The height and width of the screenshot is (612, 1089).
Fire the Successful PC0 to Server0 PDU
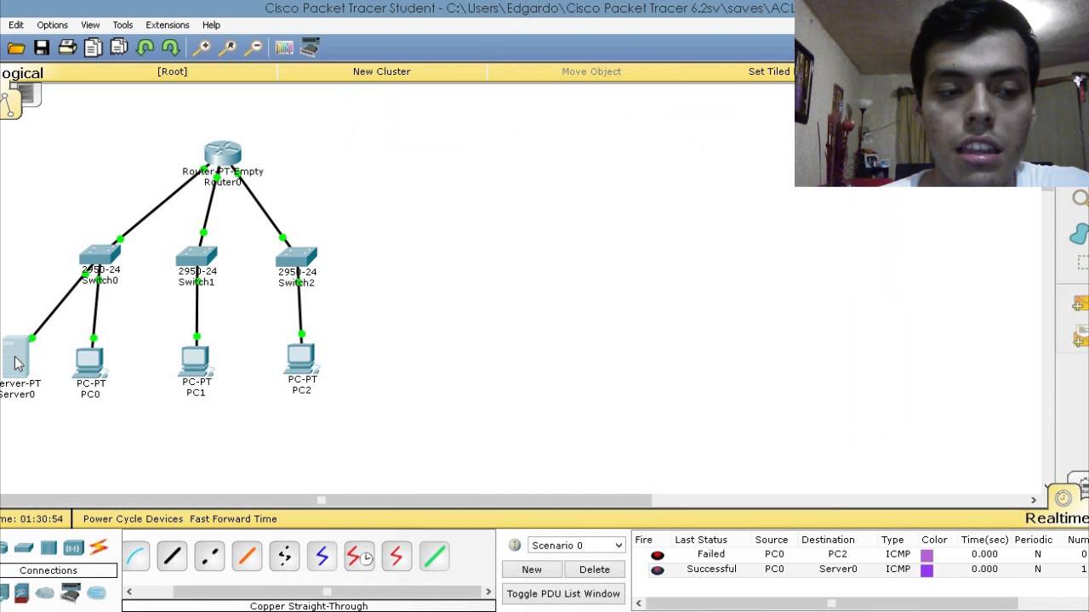(x=658, y=569)
